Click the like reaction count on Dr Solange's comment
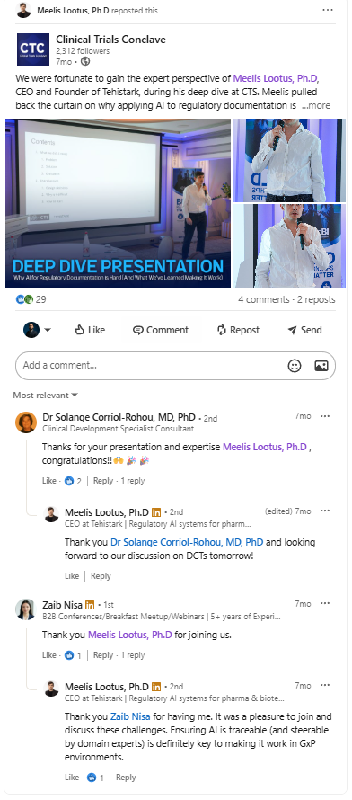Image resolution: width=352 pixels, height=800 pixels. 73,481
